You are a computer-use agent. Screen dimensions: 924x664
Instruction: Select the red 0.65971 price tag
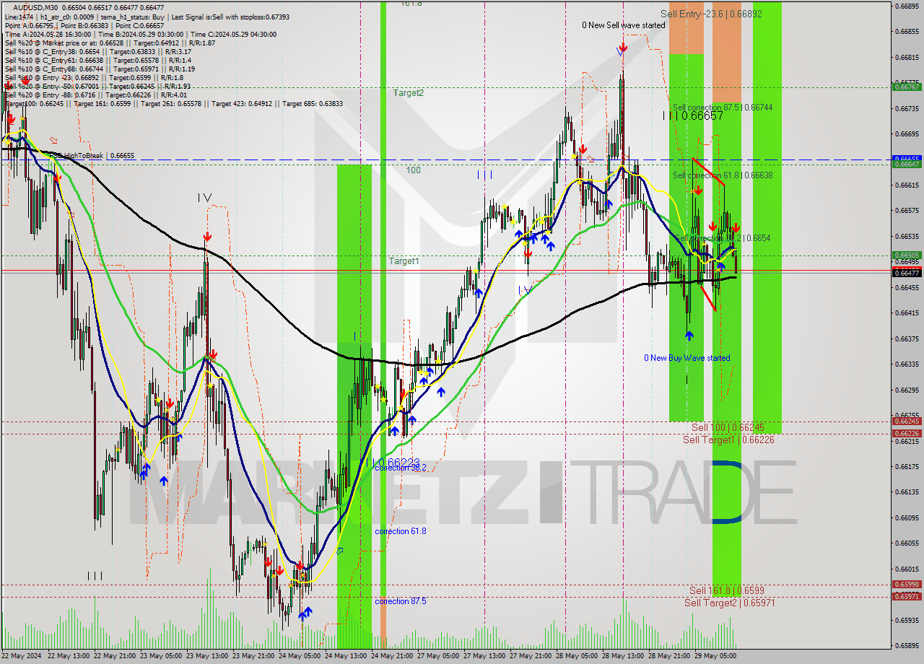coord(907,596)
